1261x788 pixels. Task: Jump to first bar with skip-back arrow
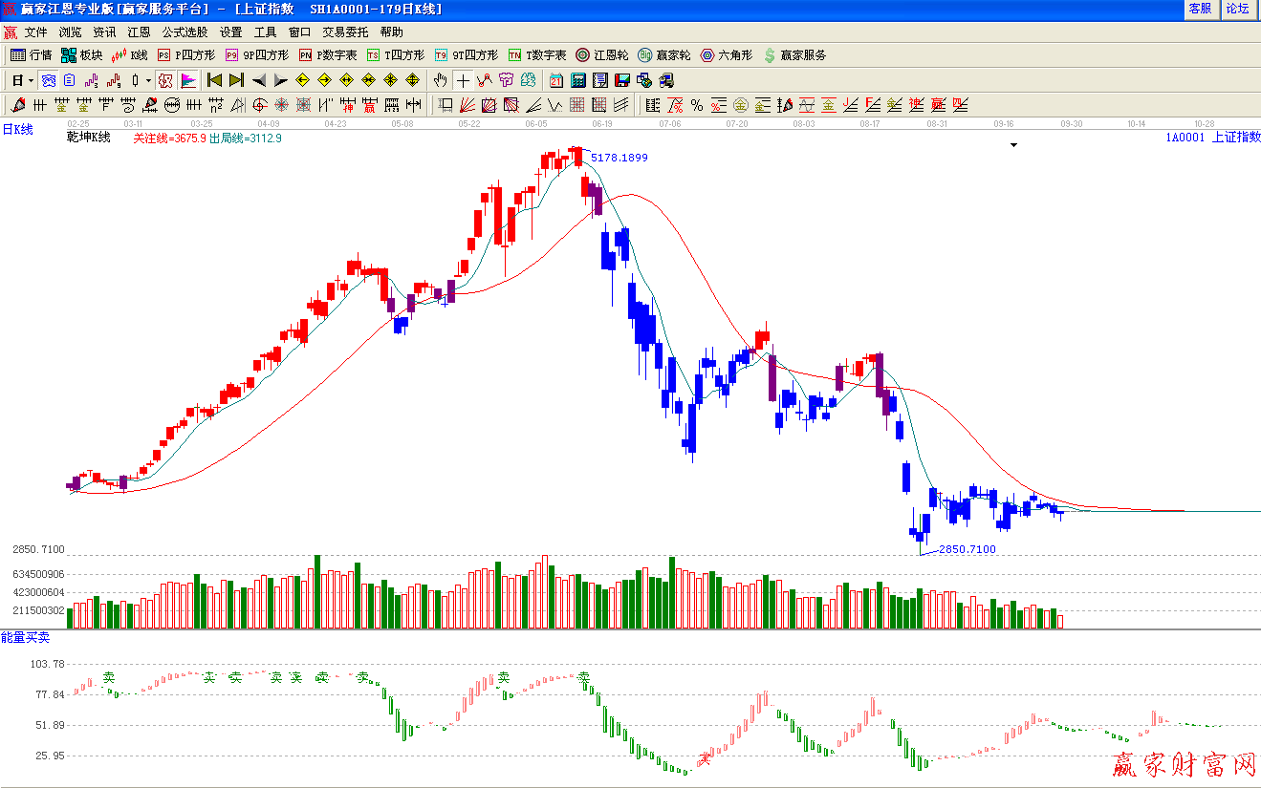(x=215, y=80)
